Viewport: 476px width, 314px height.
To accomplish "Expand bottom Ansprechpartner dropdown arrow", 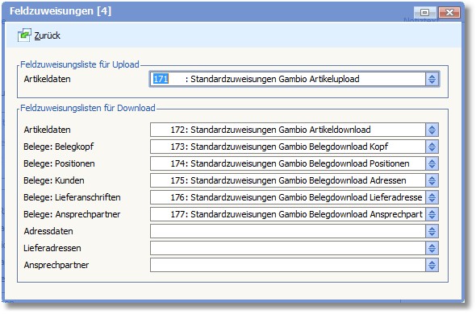I will [x=432, y=266].
